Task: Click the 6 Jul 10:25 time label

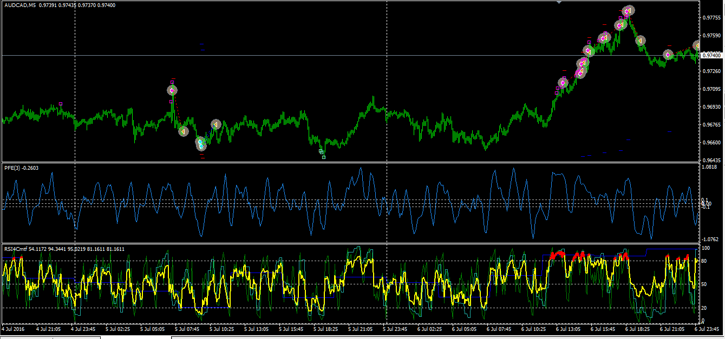Action: 534,329
